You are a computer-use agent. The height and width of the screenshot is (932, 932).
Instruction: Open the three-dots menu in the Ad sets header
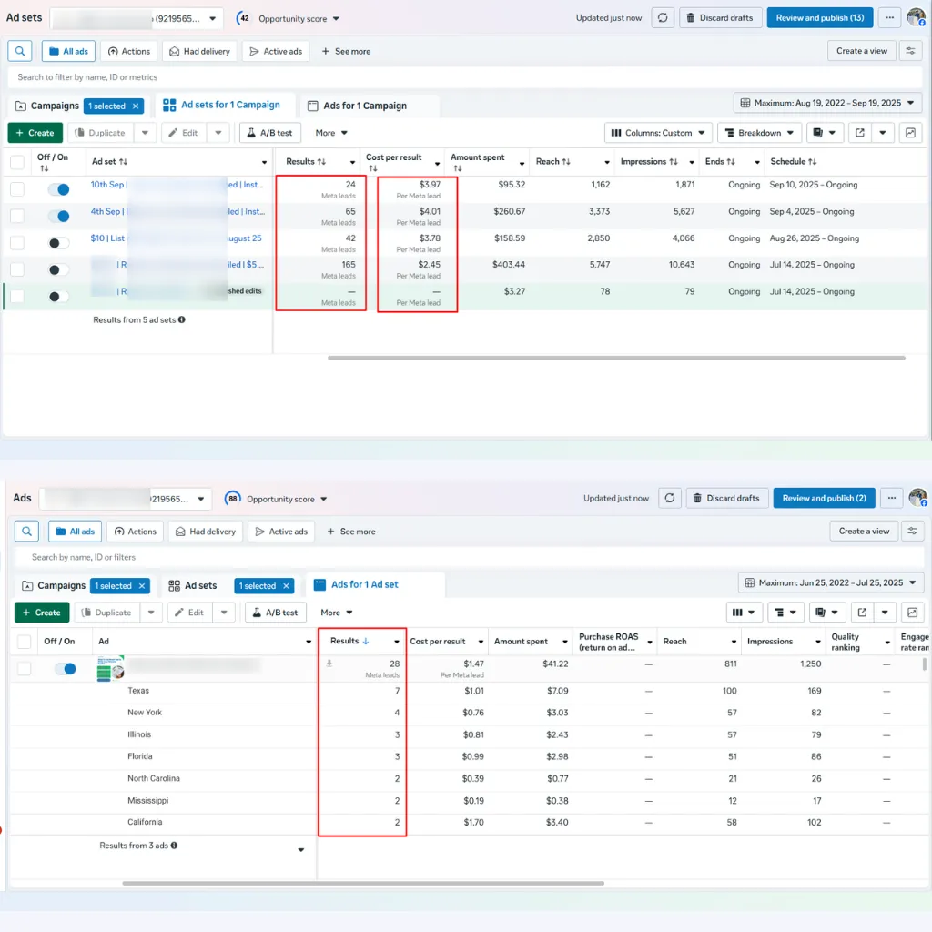pos(889,18)
